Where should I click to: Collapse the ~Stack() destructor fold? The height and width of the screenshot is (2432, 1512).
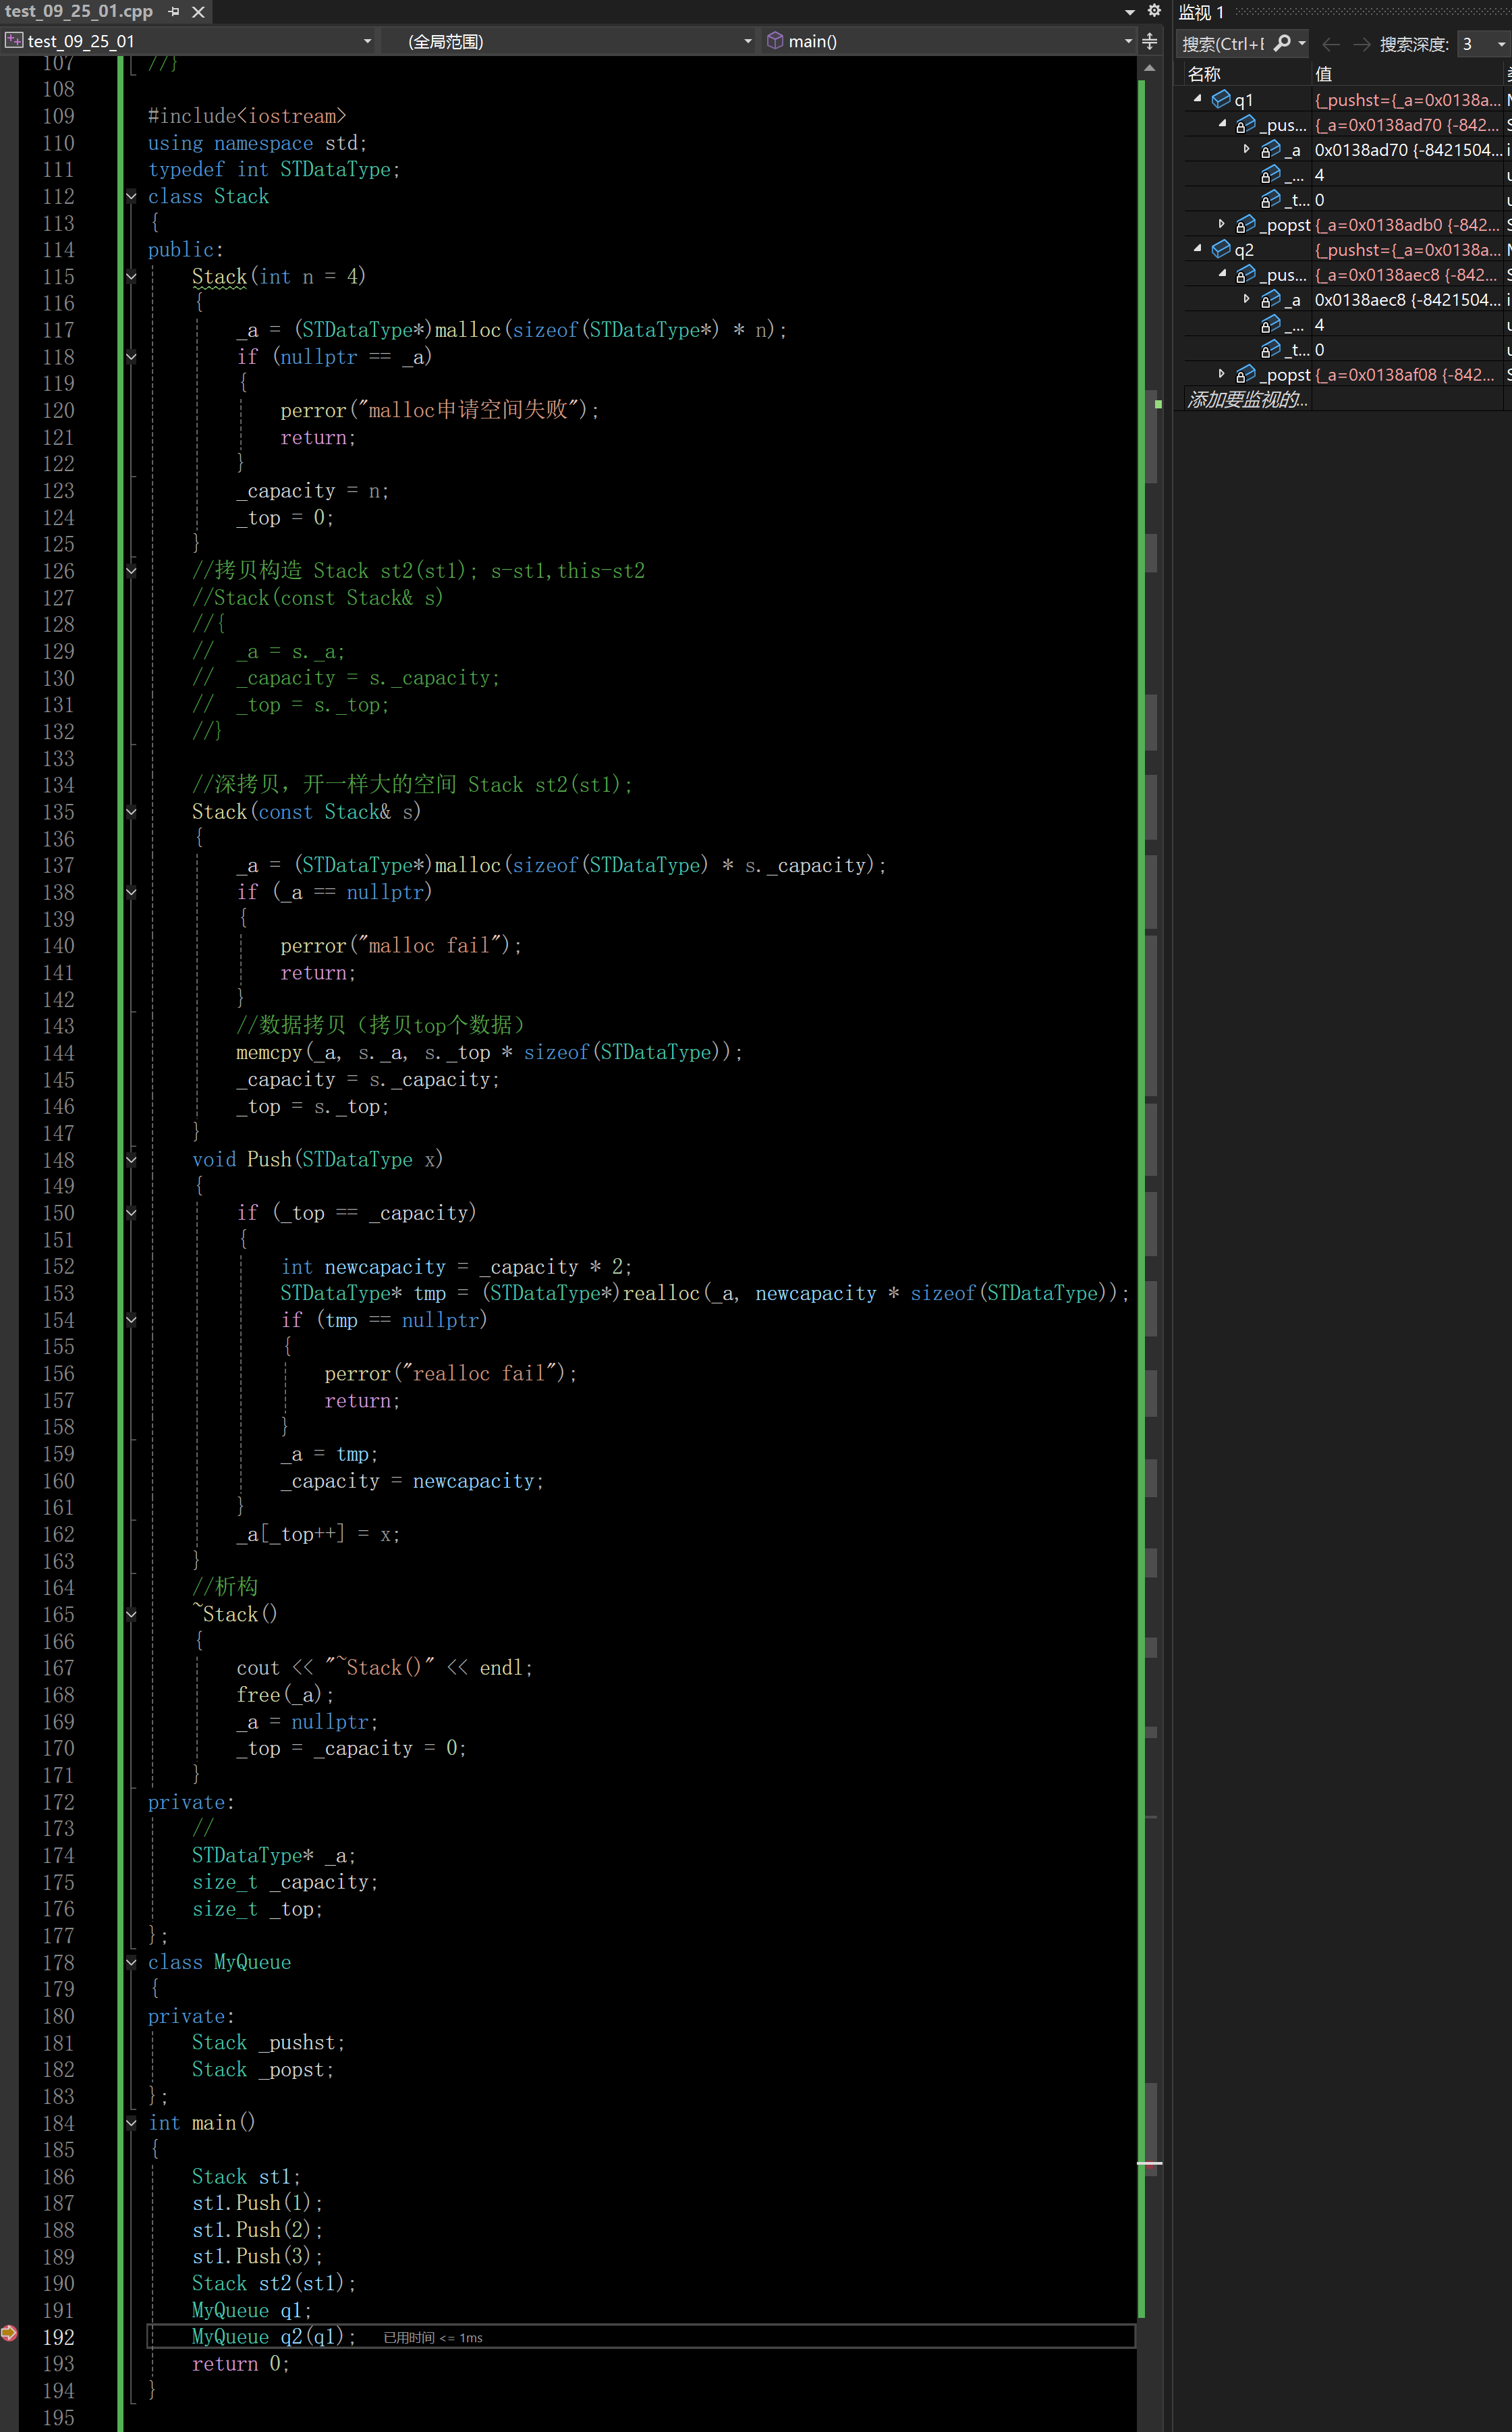click(131, 1615)
